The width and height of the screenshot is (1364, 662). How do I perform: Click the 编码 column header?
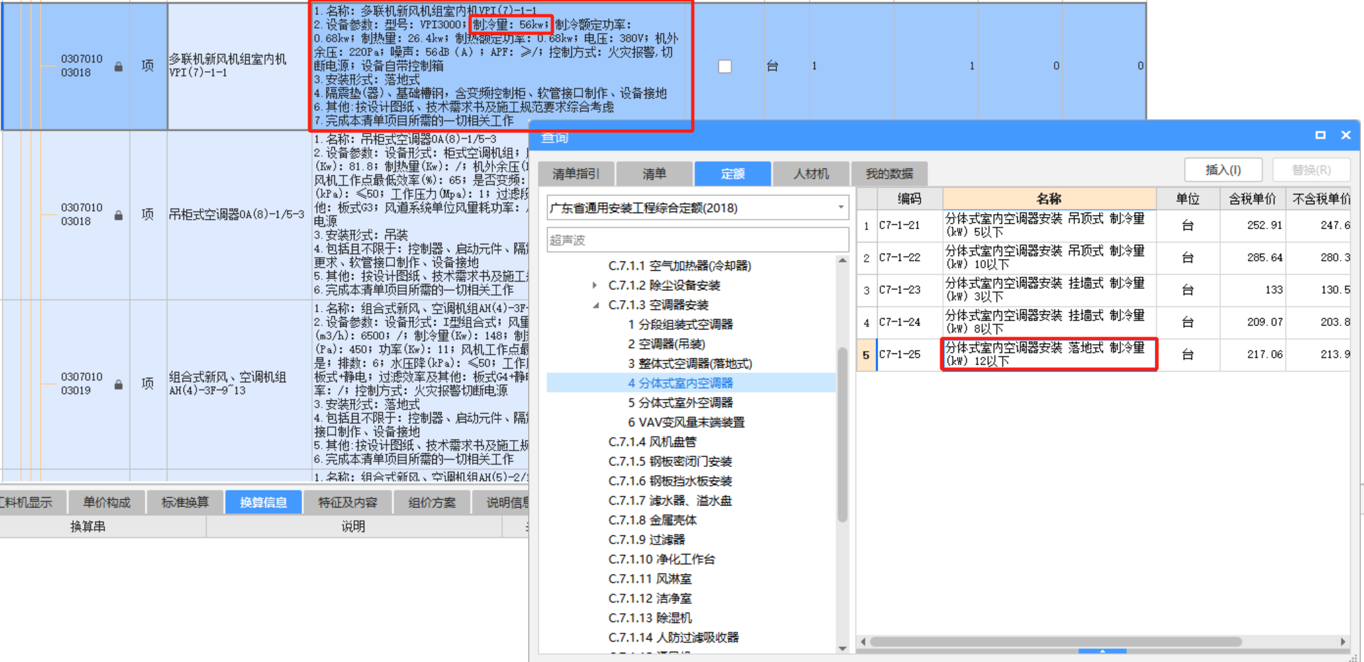point(909,199)
